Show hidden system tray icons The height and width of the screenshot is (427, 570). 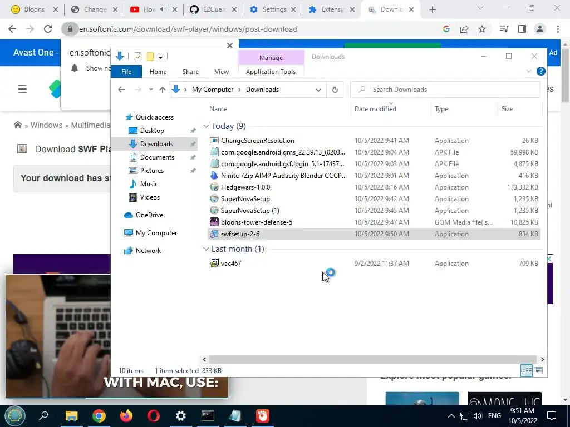pyautogui.click(x=451, y=416)
